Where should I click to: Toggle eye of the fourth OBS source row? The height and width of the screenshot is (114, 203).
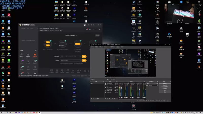115,88
